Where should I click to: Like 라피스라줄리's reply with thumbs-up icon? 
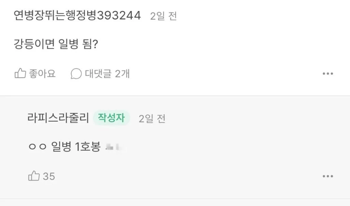(34, 176)
